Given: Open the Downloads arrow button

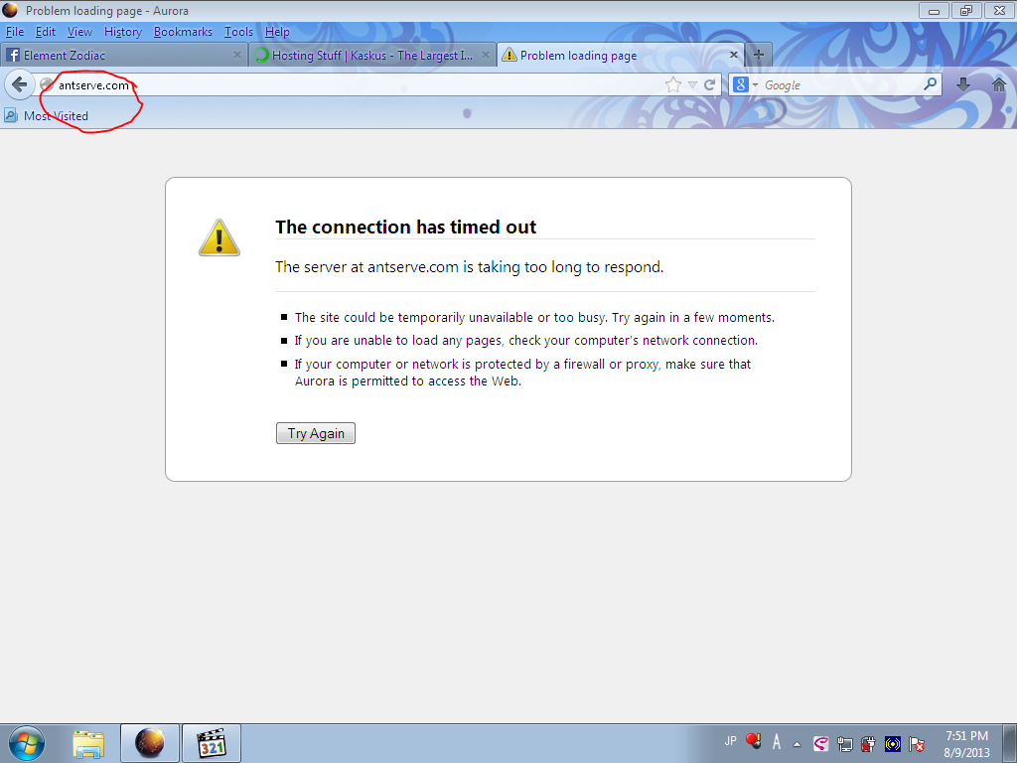Looking at the screenshot, I should click(x=963, y=84).
